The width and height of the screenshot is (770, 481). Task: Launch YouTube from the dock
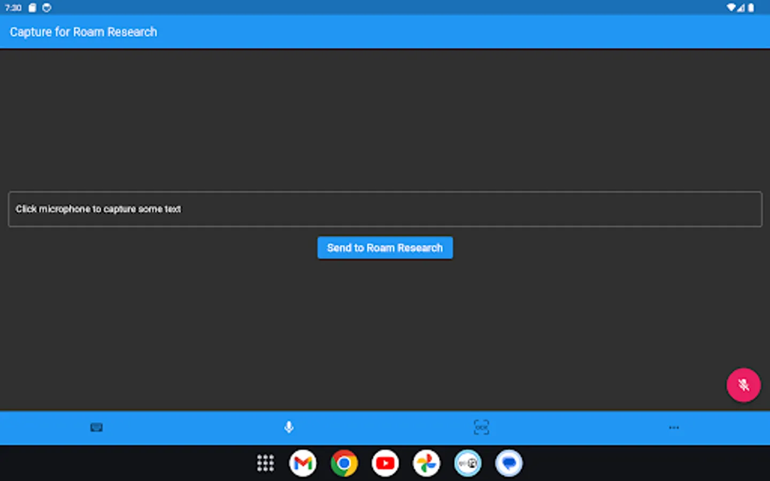coord(385,463)
